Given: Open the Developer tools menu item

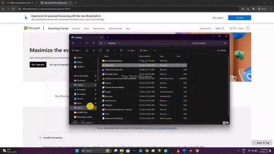Looking at the screenshot, I should click(x=115, y=29).
